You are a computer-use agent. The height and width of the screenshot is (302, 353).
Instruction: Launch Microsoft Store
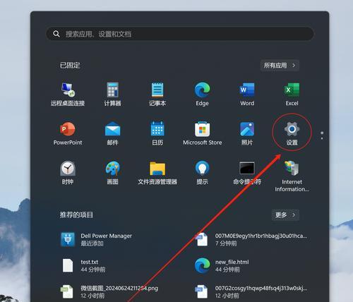pos(202,133)
